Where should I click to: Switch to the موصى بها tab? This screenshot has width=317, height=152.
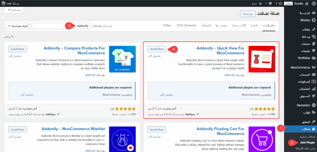pyautogui.click(x=221, y=26)
